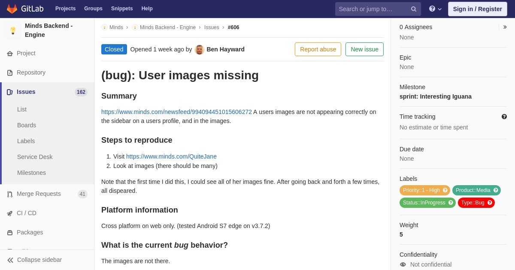Click the 0 Assignees heading
Viewport: 515px width, 270px height.
(416, 27)
